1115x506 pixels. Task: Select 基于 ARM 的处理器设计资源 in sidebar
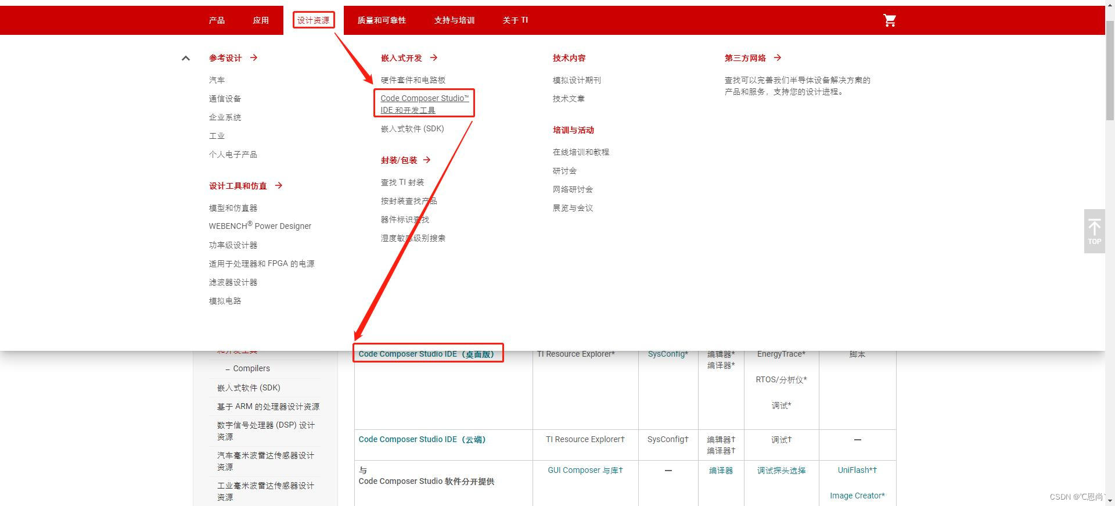click(x=268, y=407)
